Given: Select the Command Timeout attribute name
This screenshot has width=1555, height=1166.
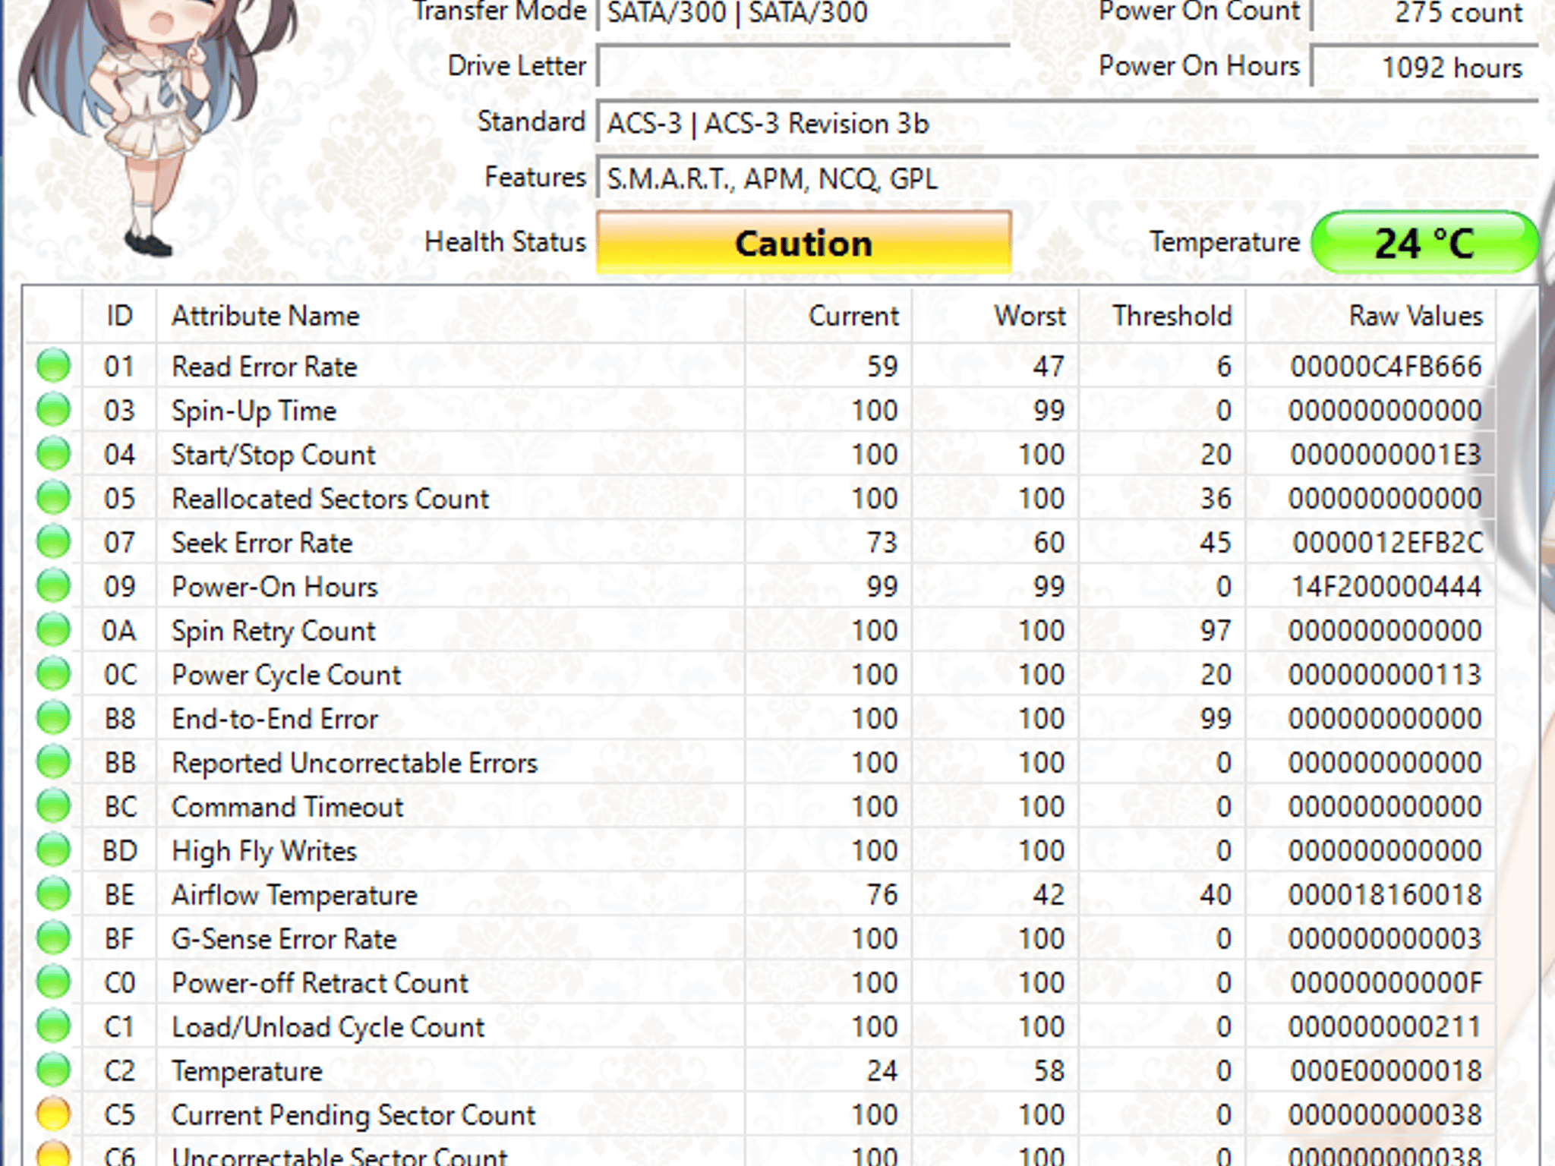Looking at the screenshot, I should (287, 807).
